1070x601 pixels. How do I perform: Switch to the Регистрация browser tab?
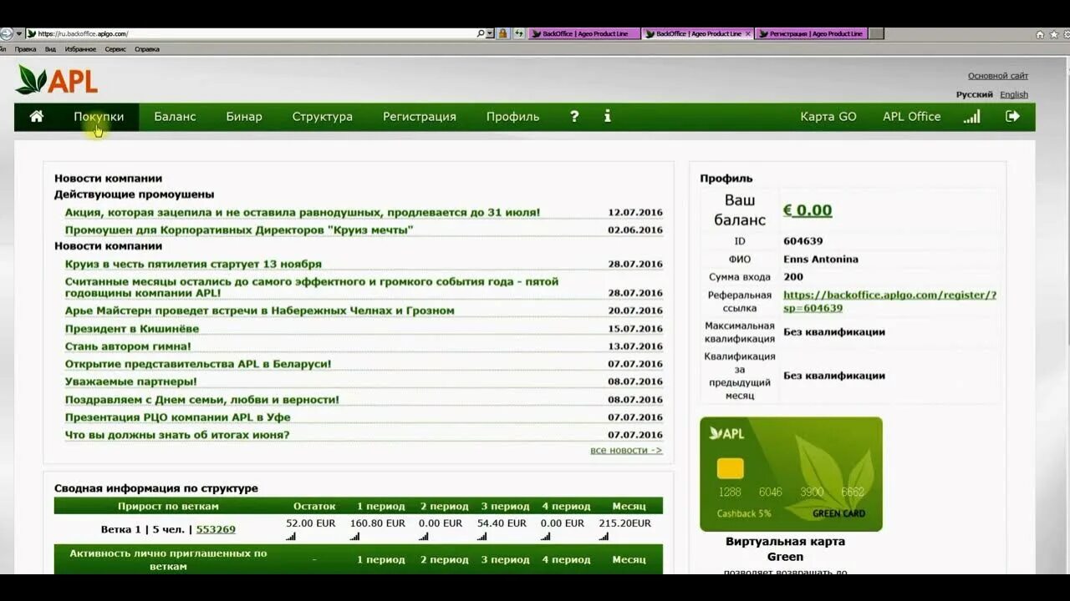(810, 33)
